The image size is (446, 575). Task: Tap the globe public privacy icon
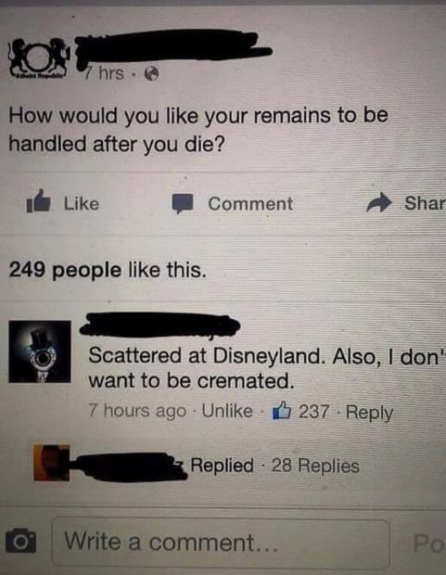[151, 74]
